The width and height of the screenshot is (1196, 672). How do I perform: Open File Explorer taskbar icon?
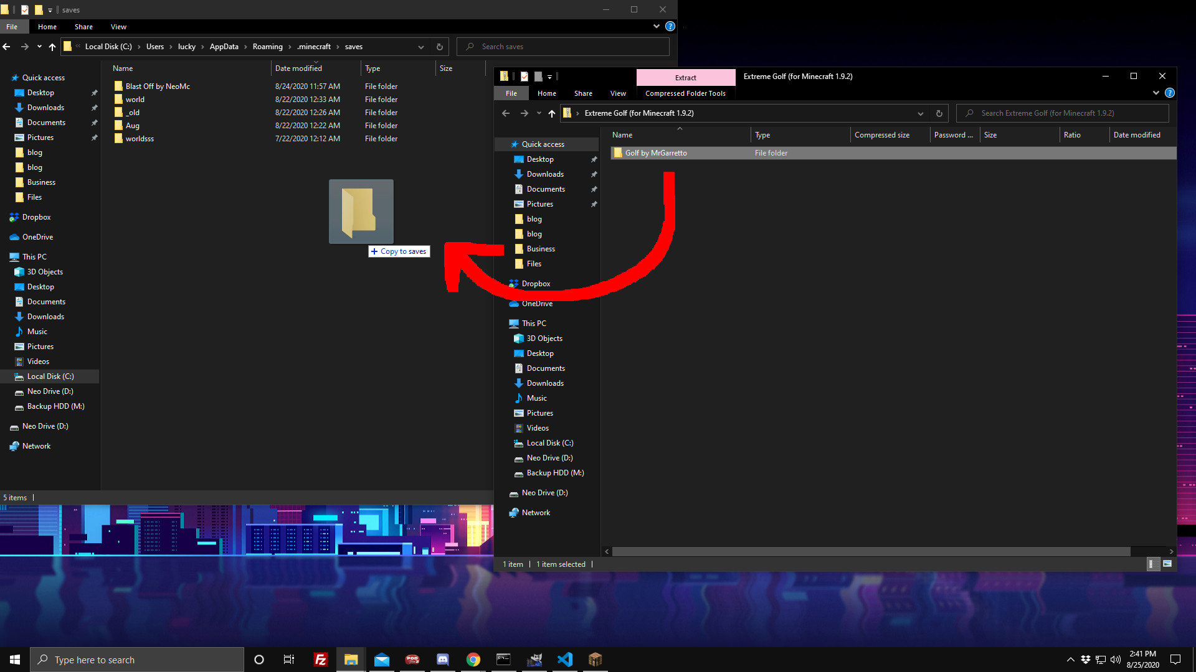351,660
